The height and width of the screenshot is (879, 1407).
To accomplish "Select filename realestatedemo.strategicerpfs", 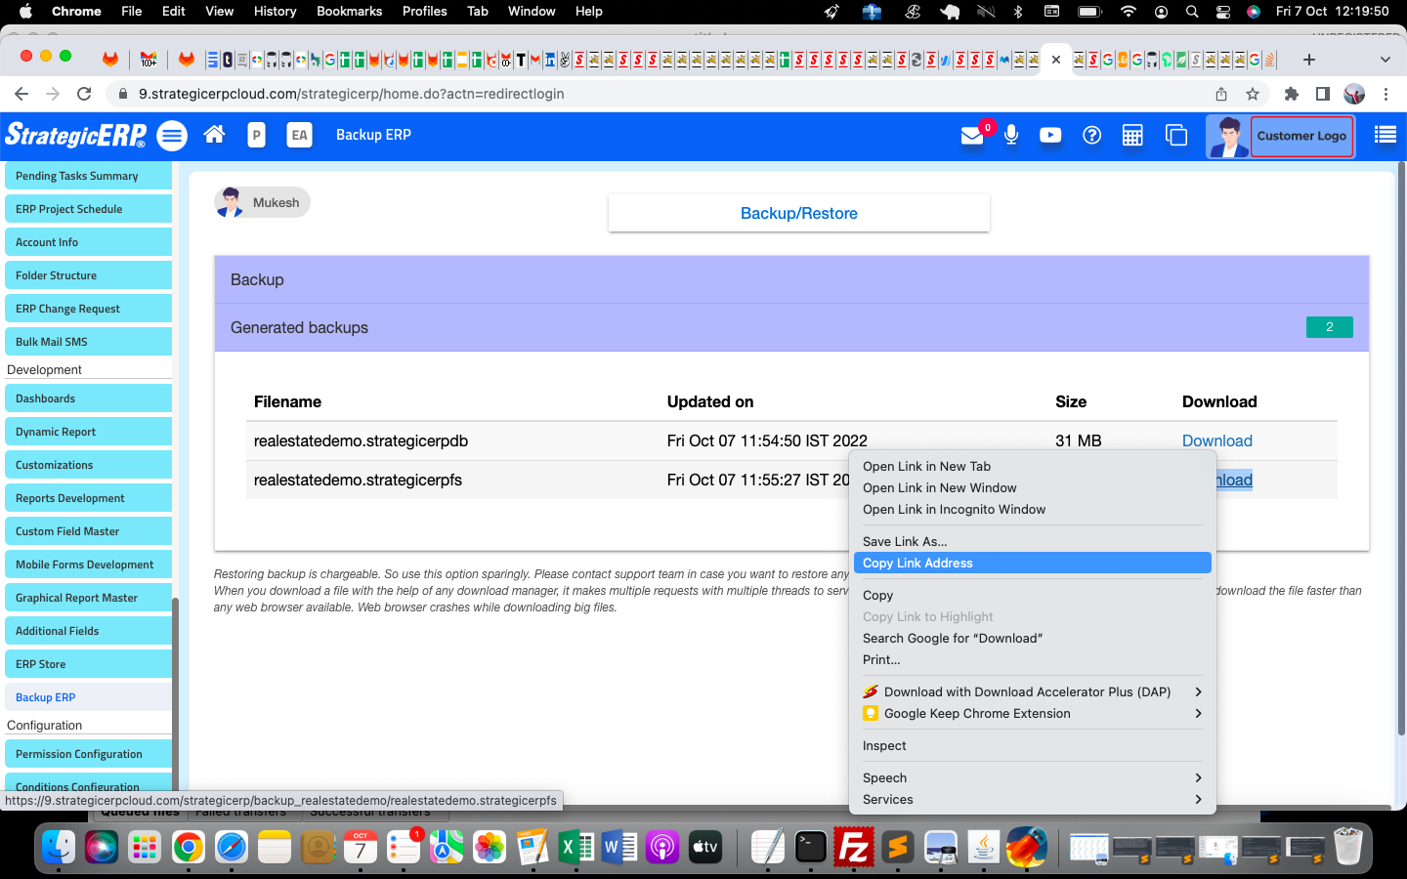I will pyautogui.click(x=358, y=480).
